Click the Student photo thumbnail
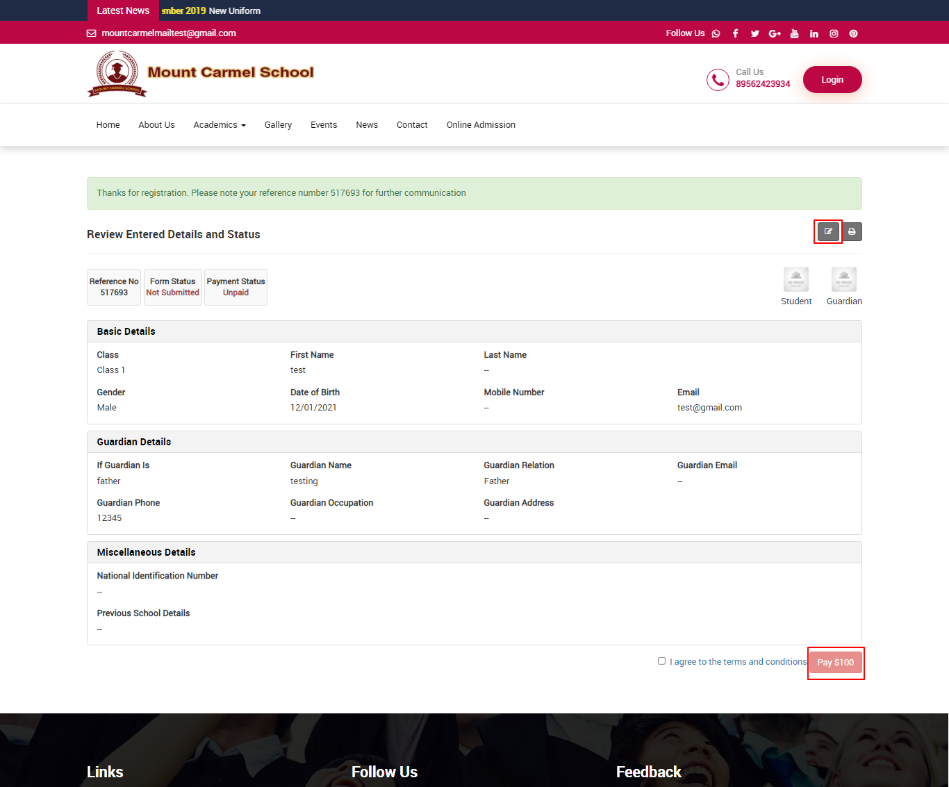This screenshot has height=787, width=949. point(796,280)
